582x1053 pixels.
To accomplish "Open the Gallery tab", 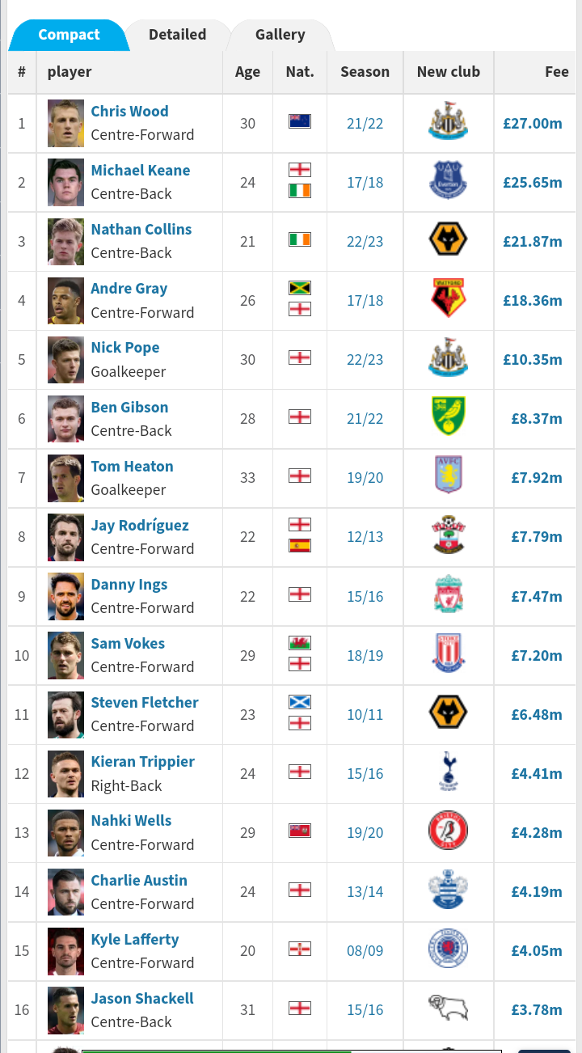I will click(x=280, y=35).
